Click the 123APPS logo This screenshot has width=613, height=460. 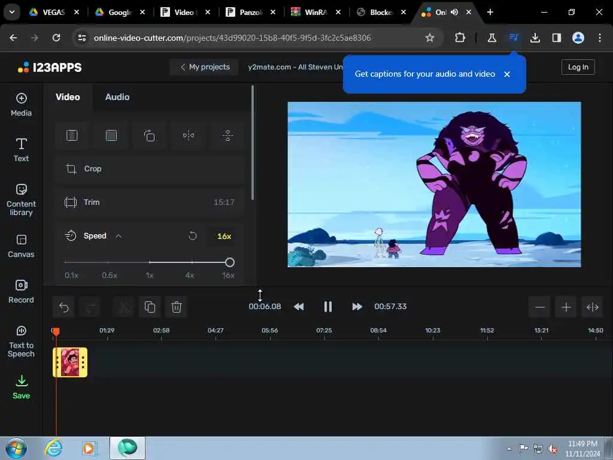(x=50, y=67)
